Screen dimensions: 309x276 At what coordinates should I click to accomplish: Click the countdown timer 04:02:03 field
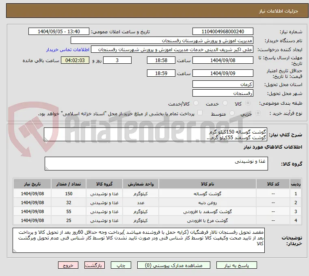[x=75, y=60]
